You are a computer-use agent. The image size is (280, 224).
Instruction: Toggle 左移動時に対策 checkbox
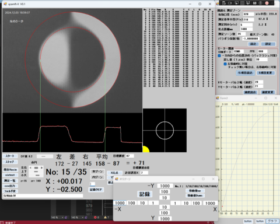(225, 64)
